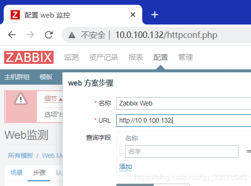Open the 监测 top menu

pos(72,57)
